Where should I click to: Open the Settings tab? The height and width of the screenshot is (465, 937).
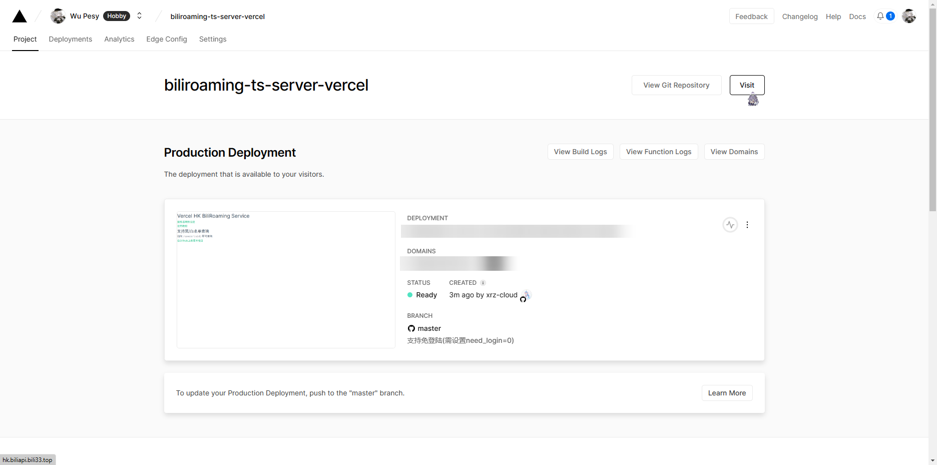(212, 39)
